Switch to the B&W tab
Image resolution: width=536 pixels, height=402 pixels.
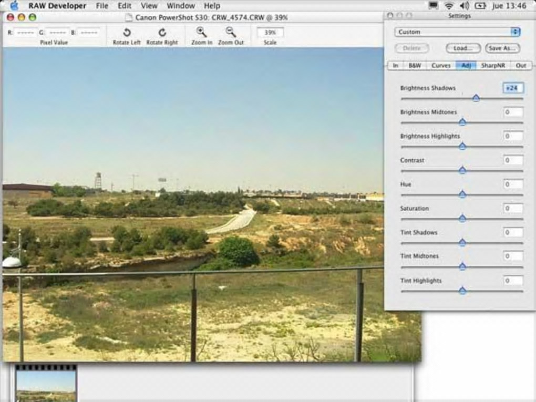click(x=415, y=65)
